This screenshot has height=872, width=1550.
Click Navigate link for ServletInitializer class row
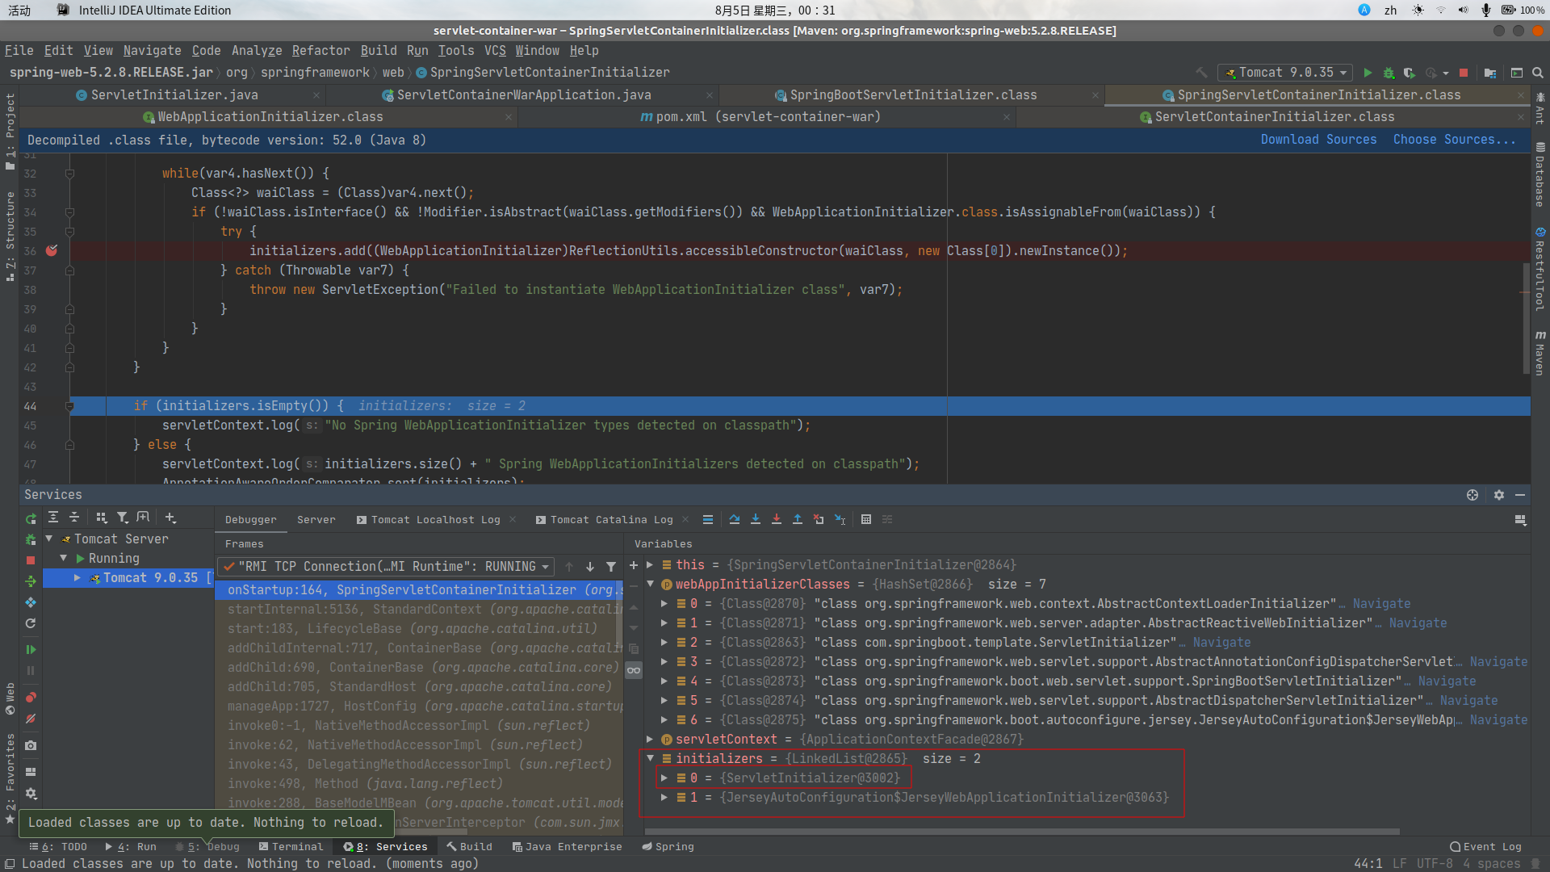point(1221,643)
